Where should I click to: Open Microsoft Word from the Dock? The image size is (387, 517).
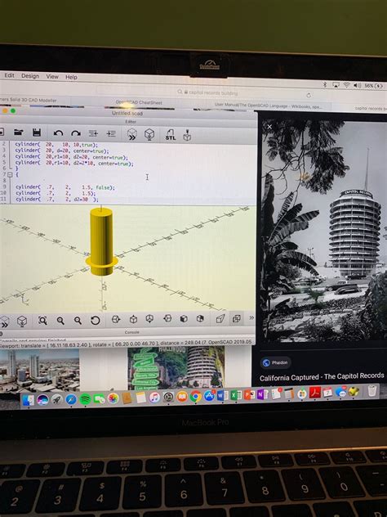click(x=222, y=395)
